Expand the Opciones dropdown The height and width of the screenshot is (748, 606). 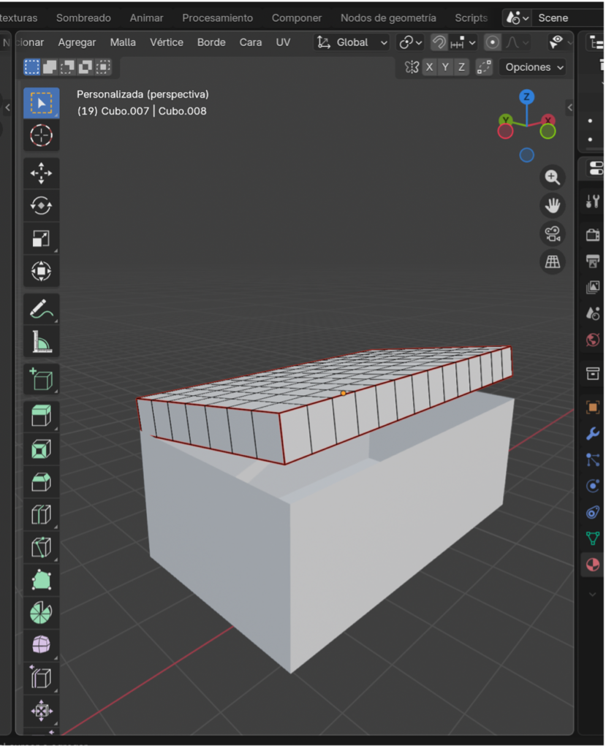point(534,67)
